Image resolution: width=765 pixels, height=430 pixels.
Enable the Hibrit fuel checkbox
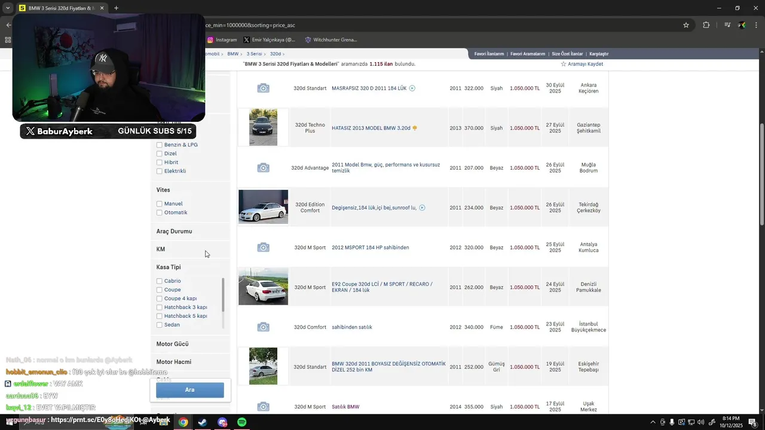(x=160, y=162)
